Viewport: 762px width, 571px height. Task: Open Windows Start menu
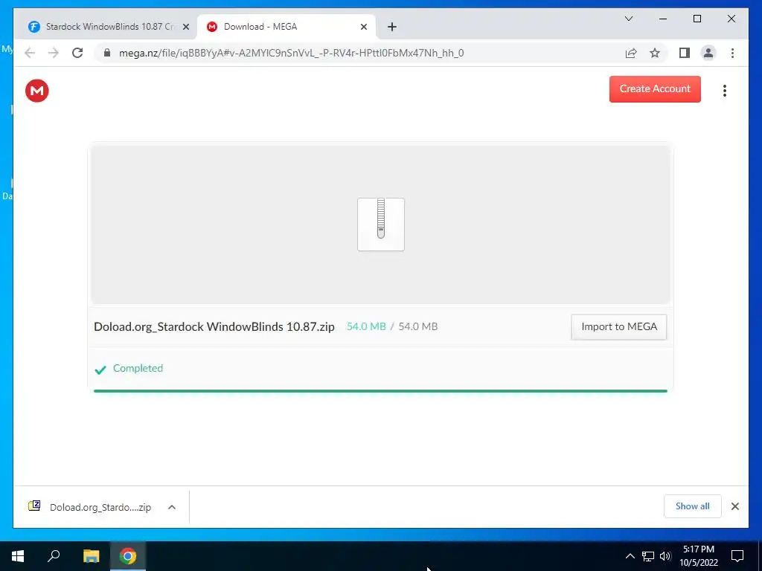tap(18, 556)
